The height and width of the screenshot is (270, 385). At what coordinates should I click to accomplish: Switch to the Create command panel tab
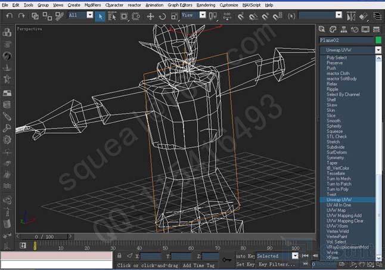(x=322, y=29)
